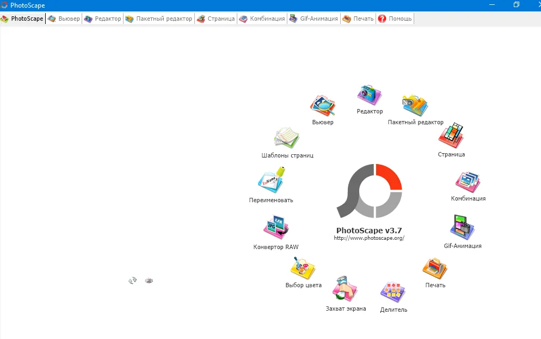This screenshot has height=339, width=541.
Task: Toggle the small eye icon
Action: (149, 281)
